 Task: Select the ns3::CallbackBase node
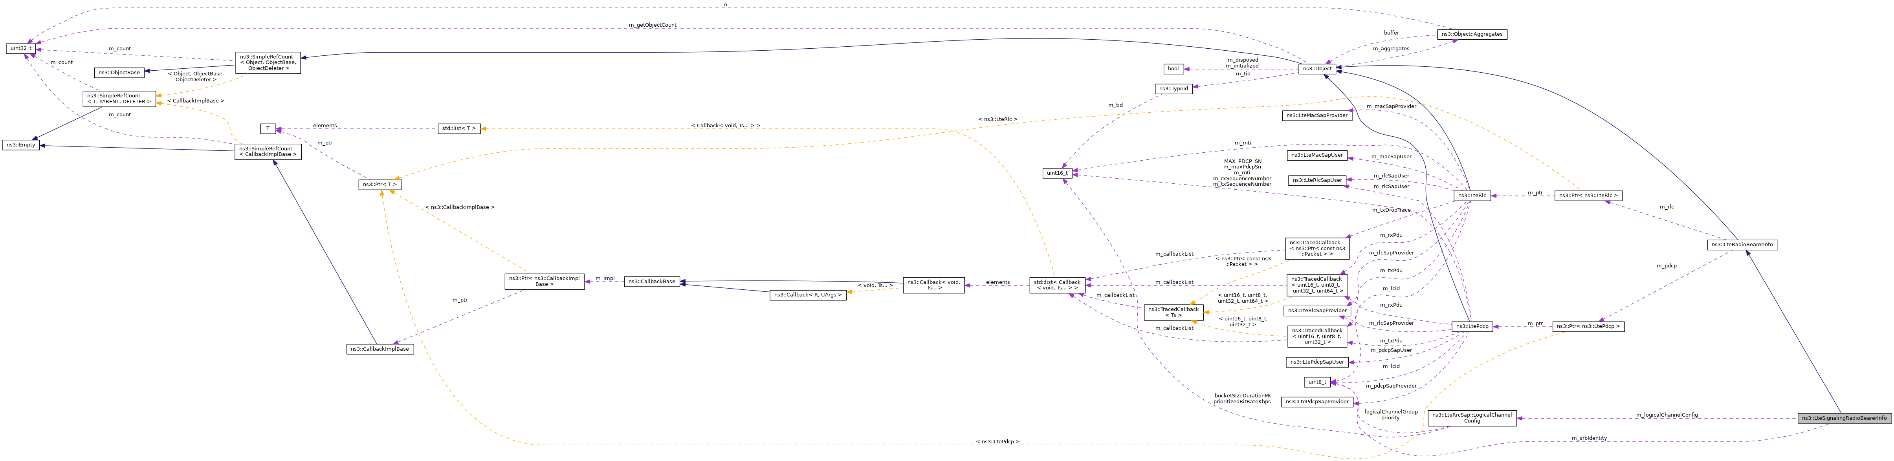click(x=651, y=282)
